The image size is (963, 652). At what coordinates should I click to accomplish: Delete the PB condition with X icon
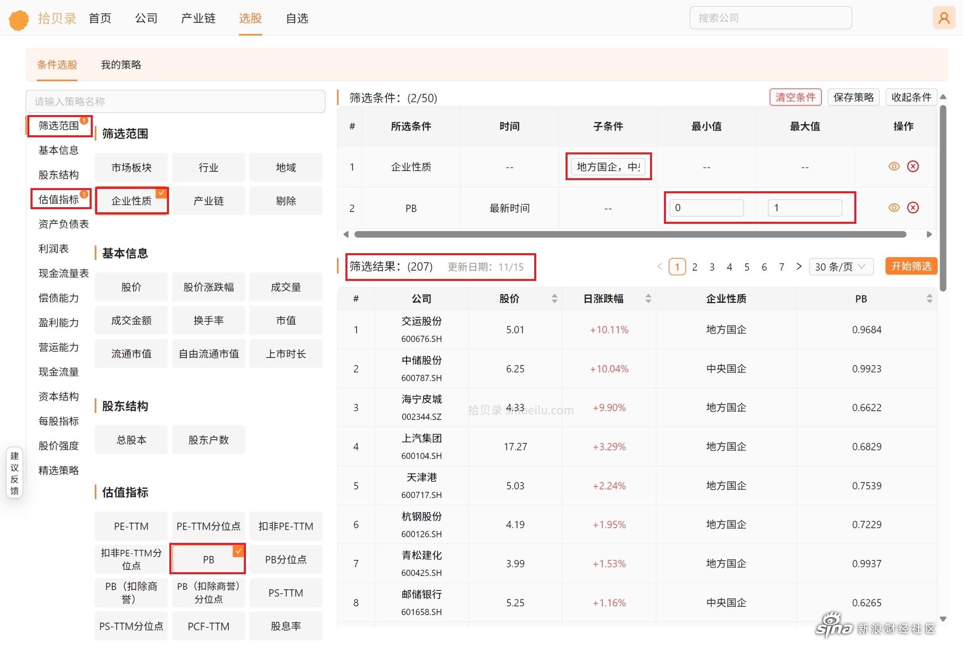click(913, 208)
